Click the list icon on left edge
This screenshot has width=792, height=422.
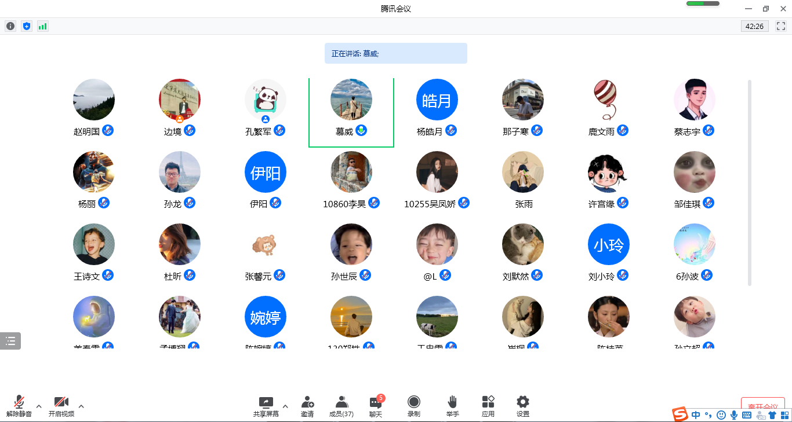[x=10, y=341]
